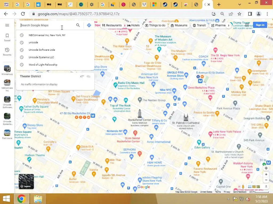This screenshot has height=204, width=273.
Task: Click the Museum of Modern Art marker
Action: (x=159, y=49)
